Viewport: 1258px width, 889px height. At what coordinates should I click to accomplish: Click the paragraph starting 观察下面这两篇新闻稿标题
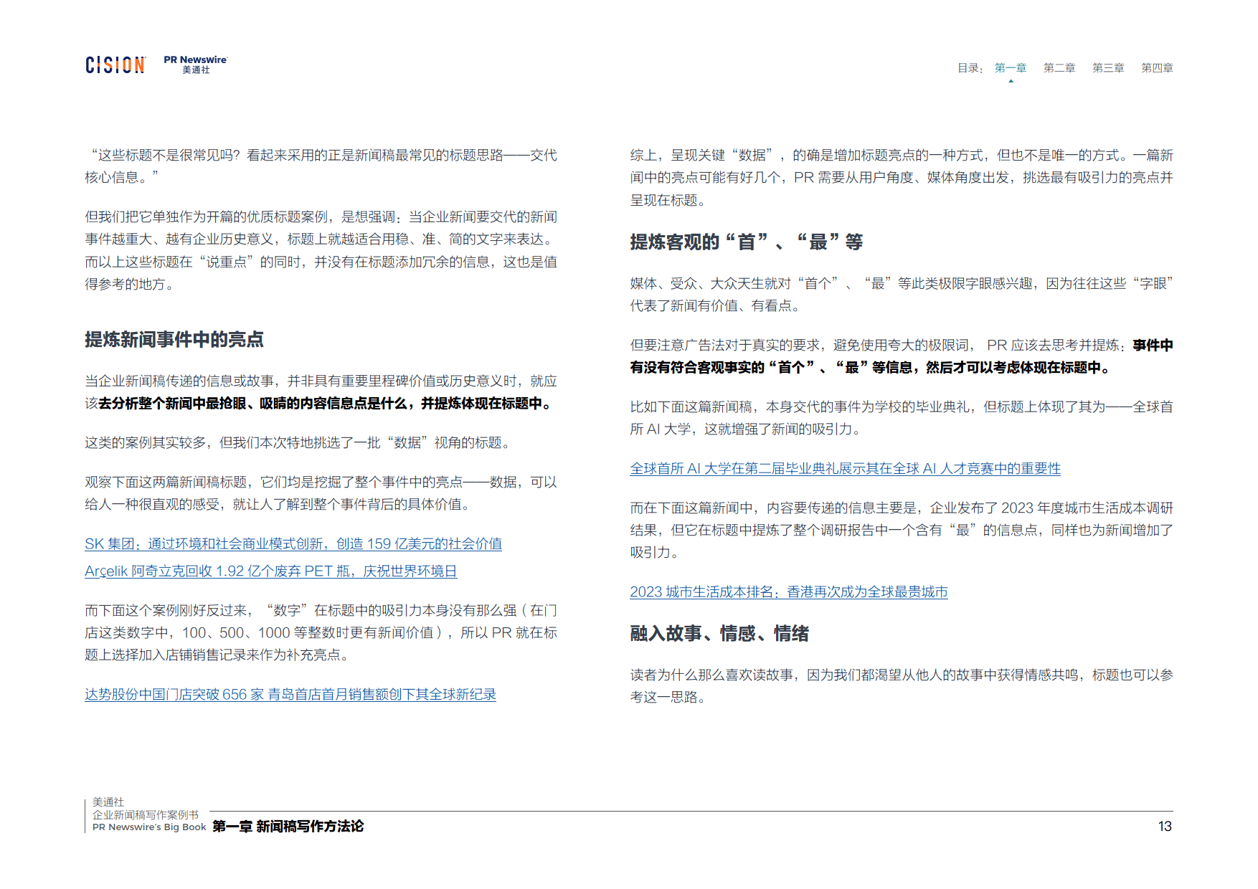click(321, 493)
